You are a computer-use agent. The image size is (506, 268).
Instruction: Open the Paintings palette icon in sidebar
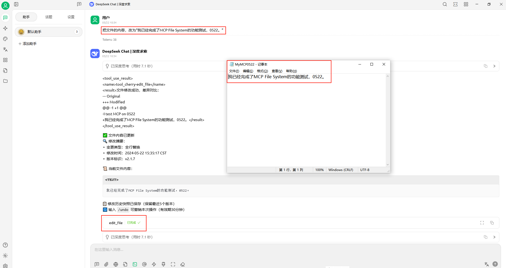pyautogui.click(x=5, y=39)
